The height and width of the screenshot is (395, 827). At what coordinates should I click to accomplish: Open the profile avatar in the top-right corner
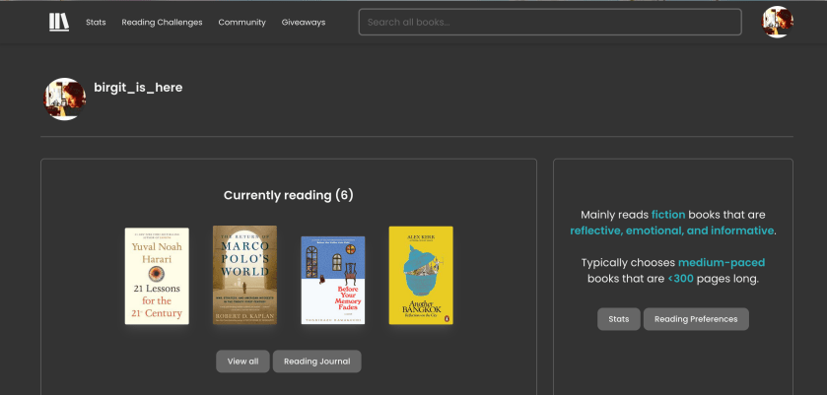[777, 22]
